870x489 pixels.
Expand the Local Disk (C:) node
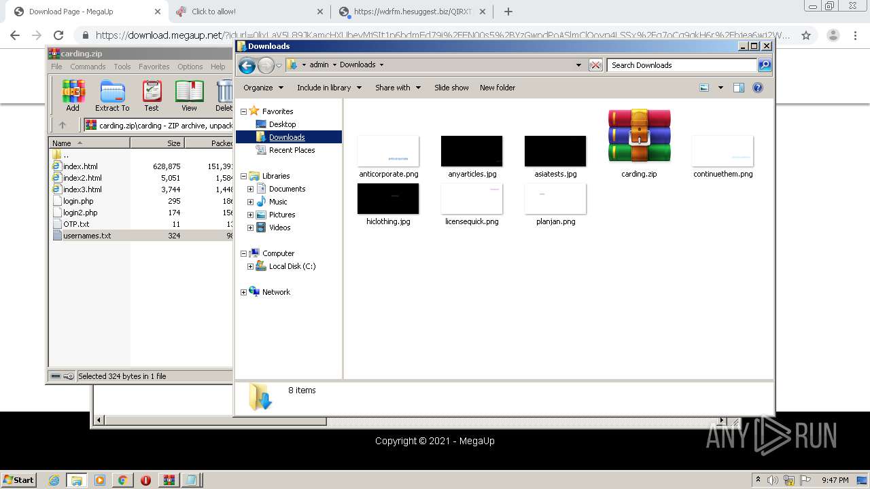[251, 266]
